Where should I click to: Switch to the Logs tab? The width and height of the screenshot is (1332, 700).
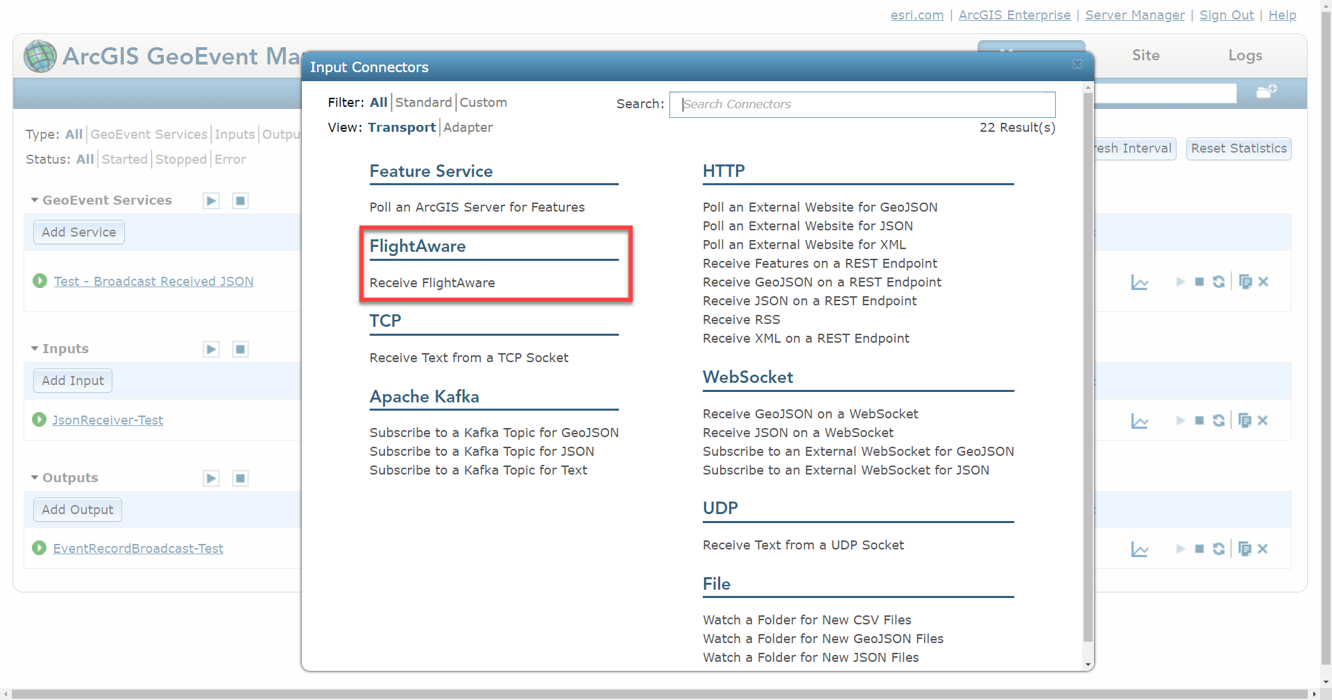pos(1245,56)
